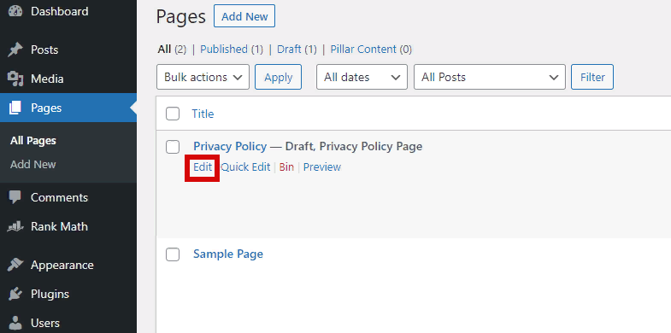Click the Appearance paintbrush icon
Screen dimensions: 671x333
pos(15,265)
